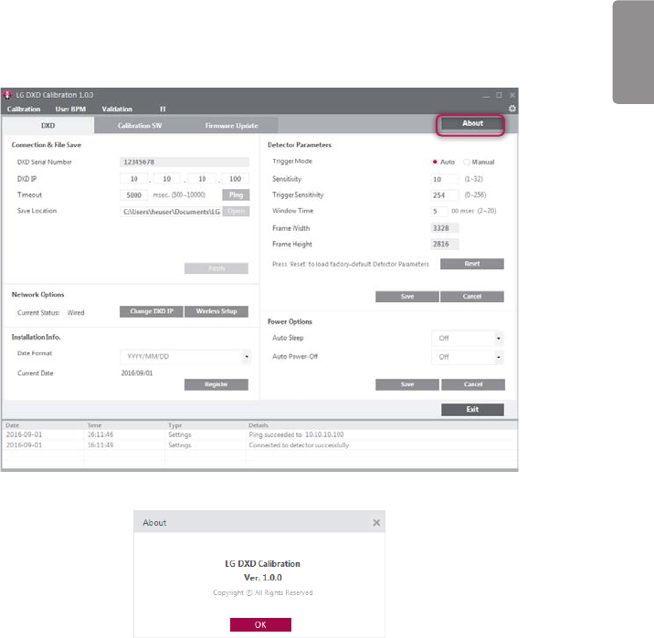The width and height of the screenshot is (654, 638).
Task: Maximize the LG DXD Calibration window
Action: (x=499, y=95)
